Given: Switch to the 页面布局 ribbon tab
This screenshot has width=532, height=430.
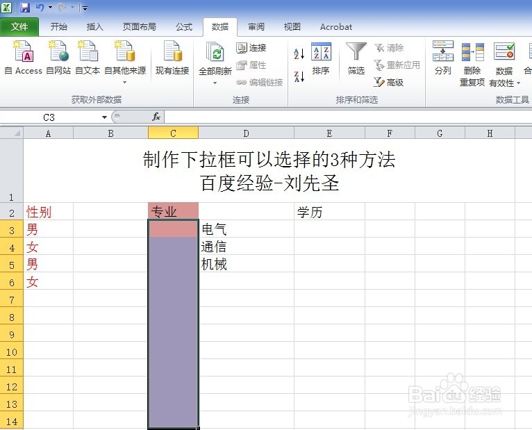Looking at the screenshot, I should (140, 27).
